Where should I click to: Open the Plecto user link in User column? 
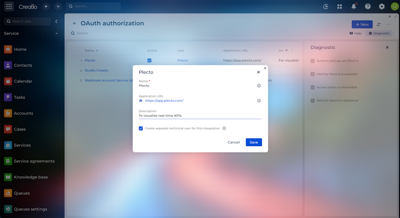pos(182,60)
